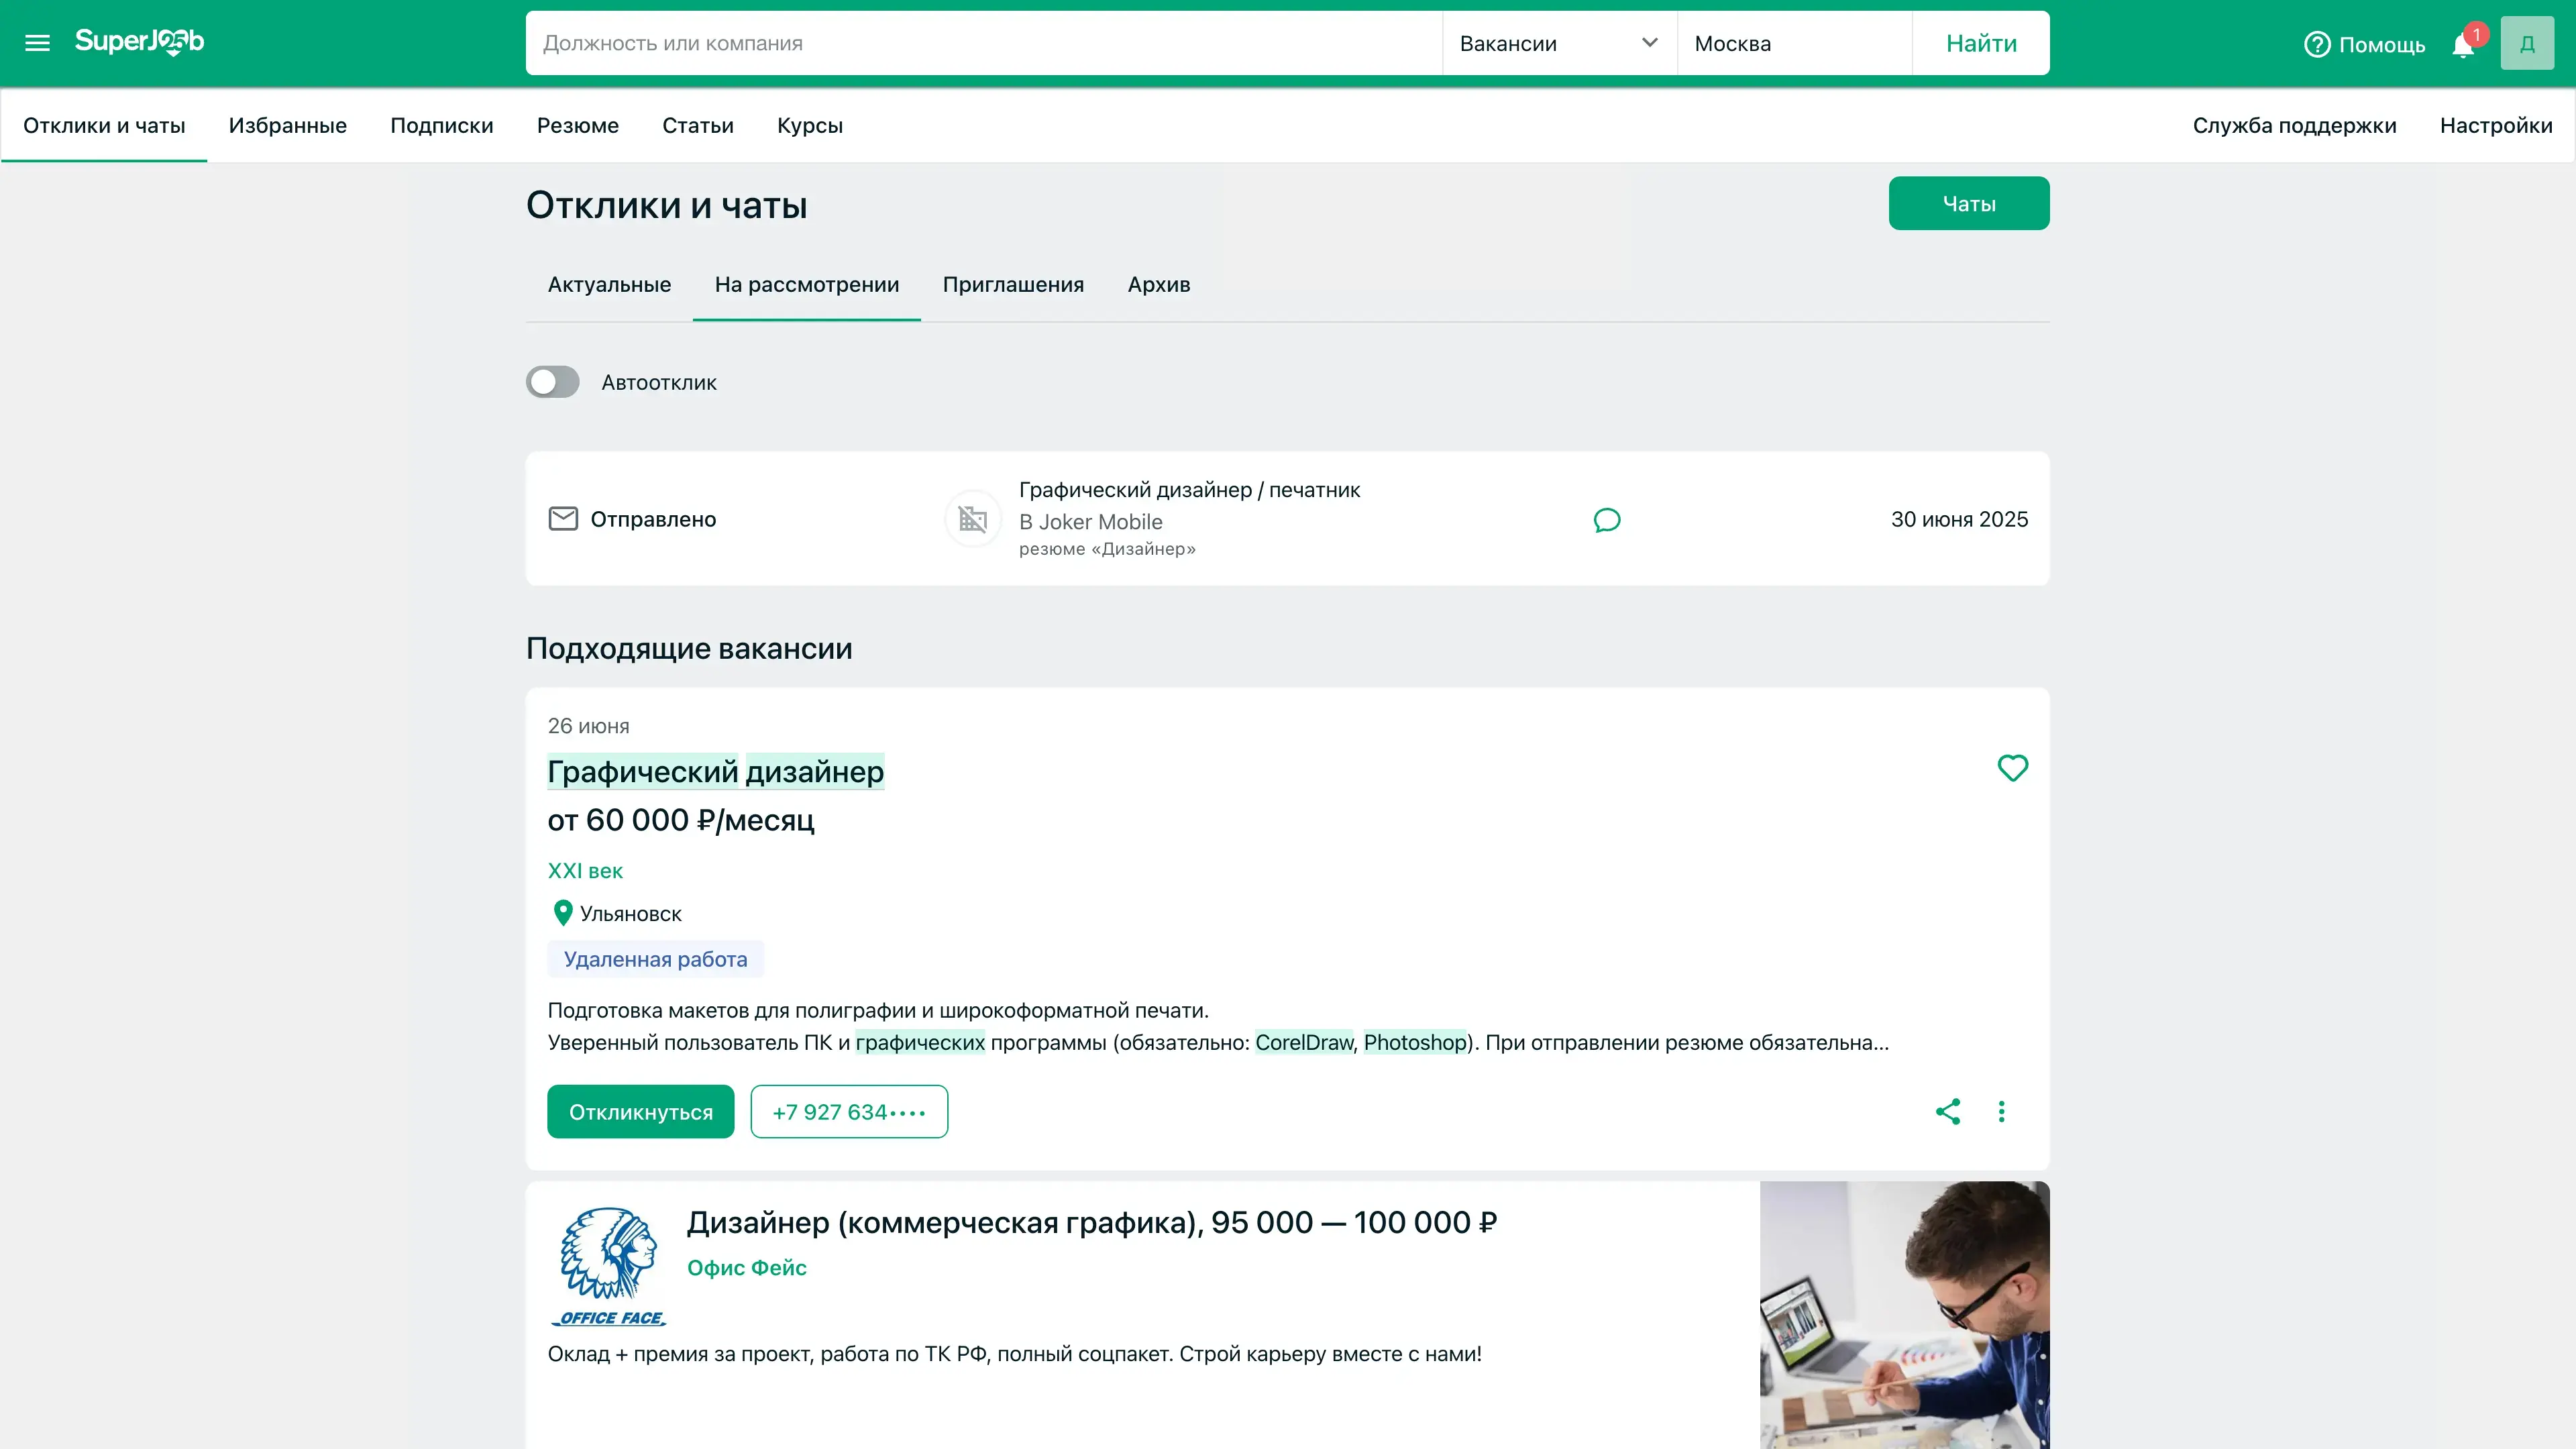This screenshot has height=1449, width=2576.
Task: Share the XXI век vacancy
Action: click(x=1947, y=1112)
